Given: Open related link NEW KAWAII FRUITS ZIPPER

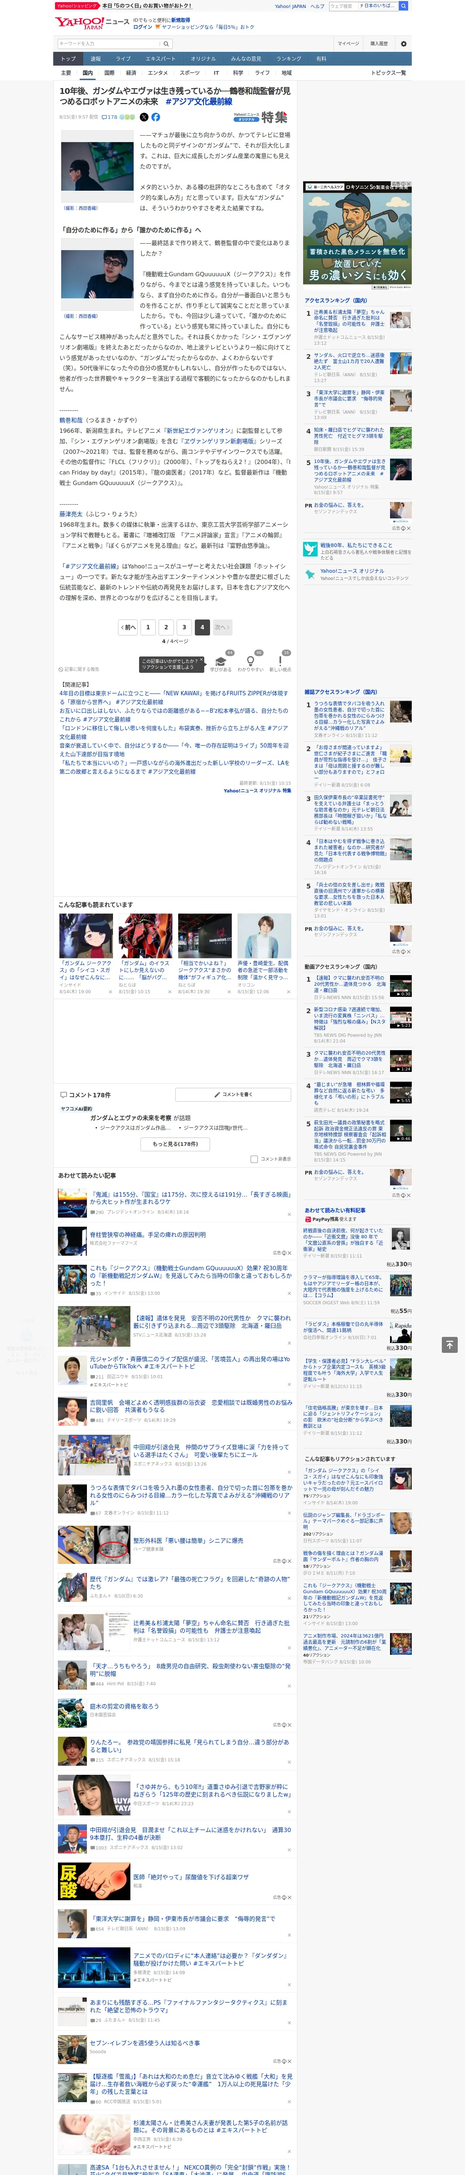Looking at the screenshot, I should click(175, 697).
